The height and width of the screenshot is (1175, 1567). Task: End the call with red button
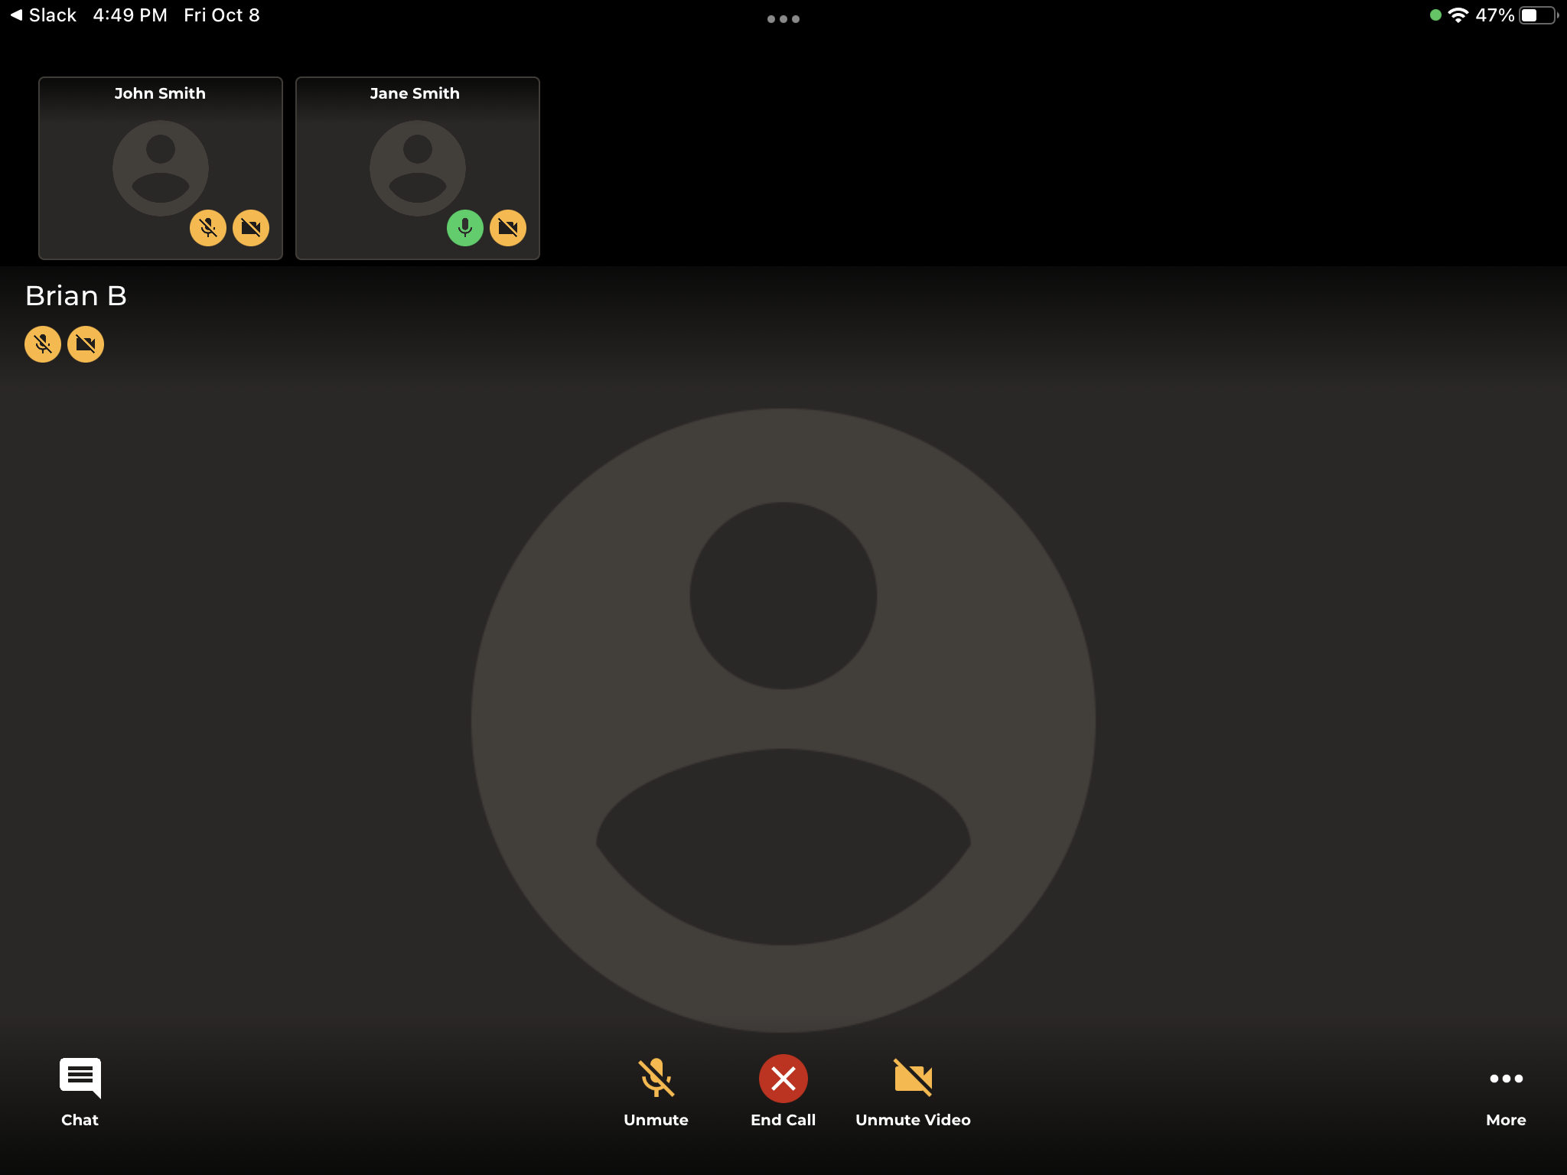tap(783, 1079)
